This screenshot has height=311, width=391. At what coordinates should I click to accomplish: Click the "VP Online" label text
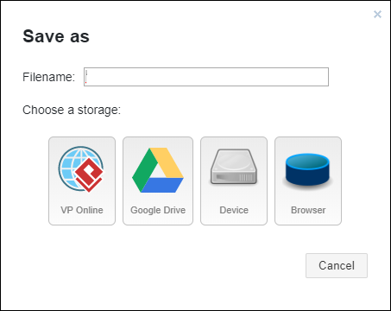[82, 210]
